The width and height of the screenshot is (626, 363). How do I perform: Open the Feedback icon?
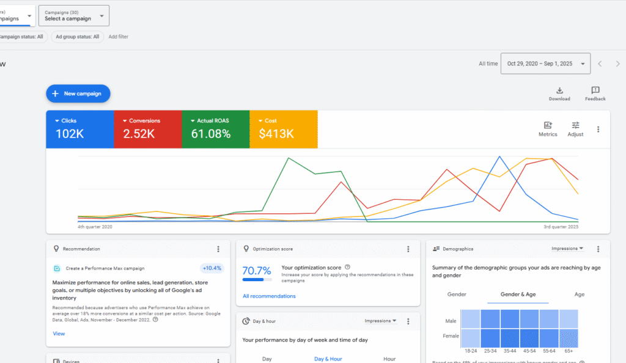594,89
